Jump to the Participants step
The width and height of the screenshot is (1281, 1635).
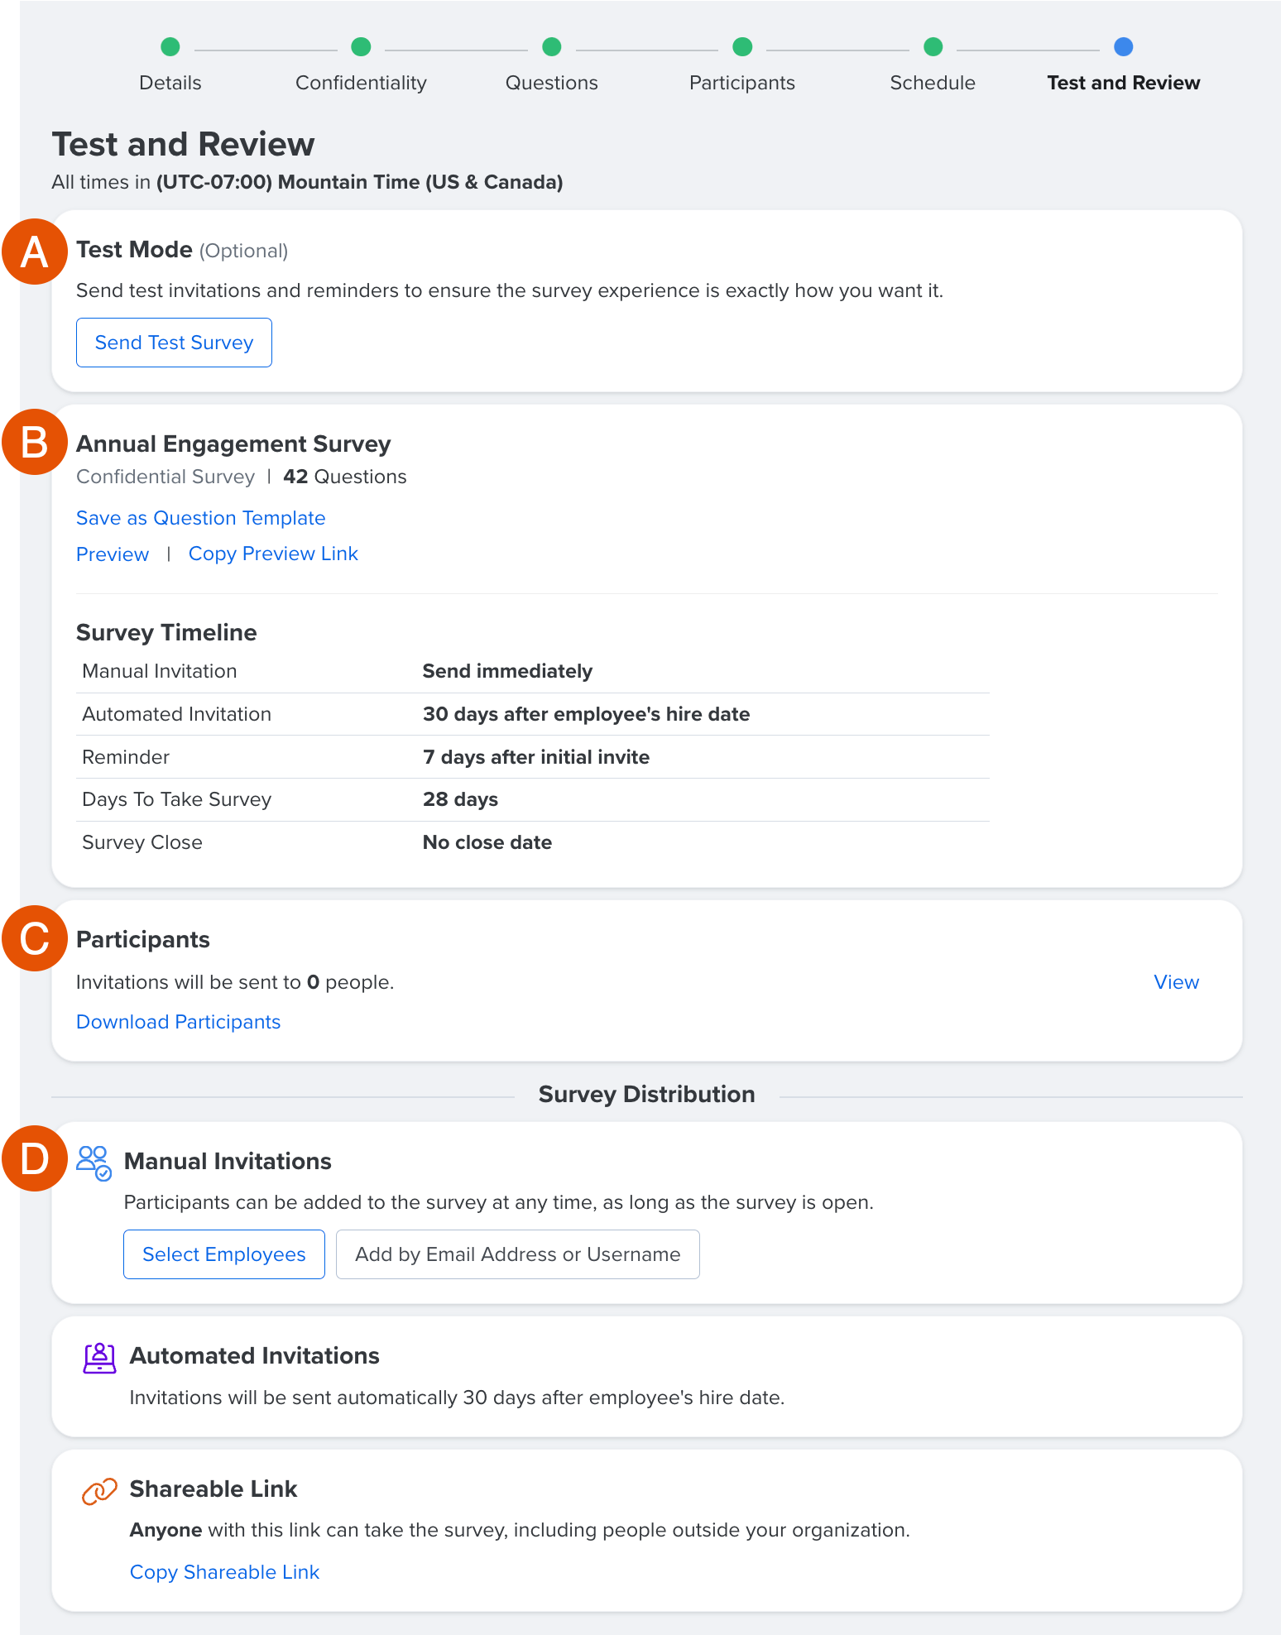742,82
